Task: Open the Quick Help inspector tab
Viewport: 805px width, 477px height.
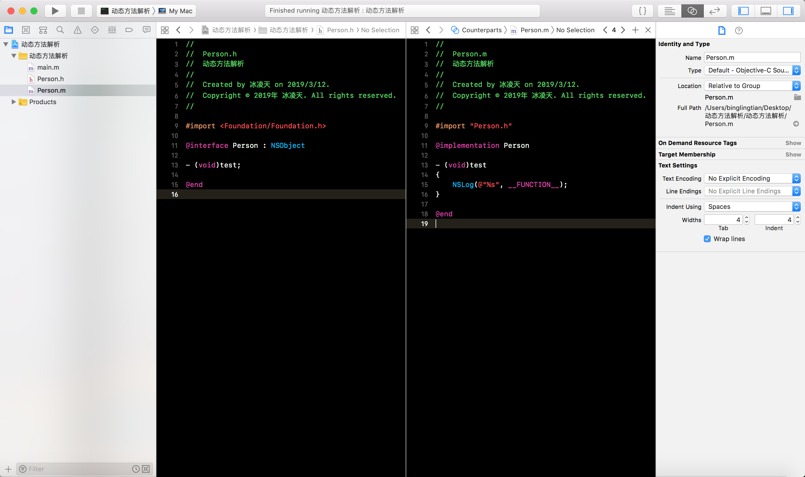Action: click(x=739, y=30)
